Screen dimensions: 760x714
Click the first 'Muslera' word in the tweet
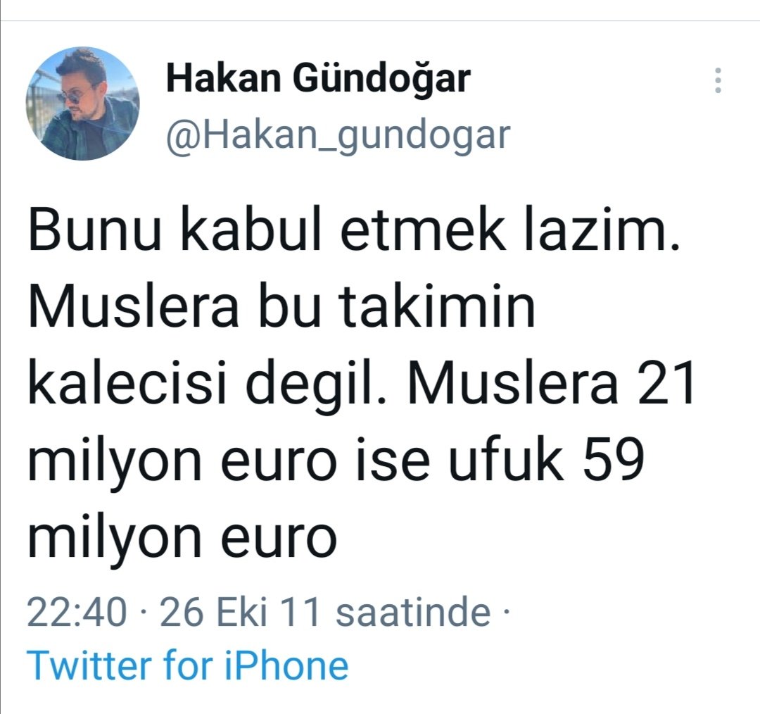coord(134,308)
